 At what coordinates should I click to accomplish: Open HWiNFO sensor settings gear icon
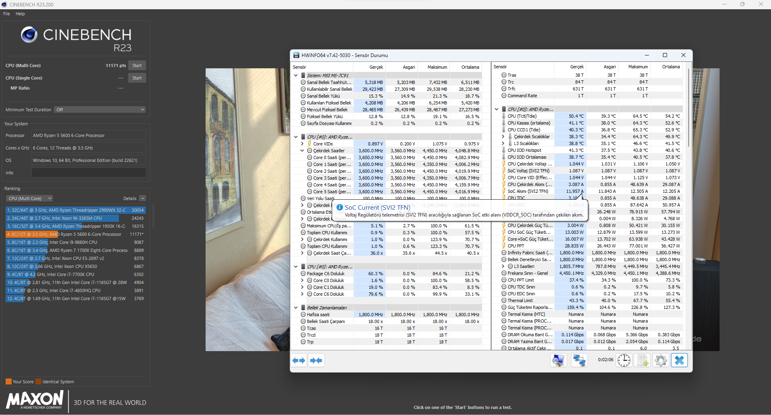tap(661, 360)
